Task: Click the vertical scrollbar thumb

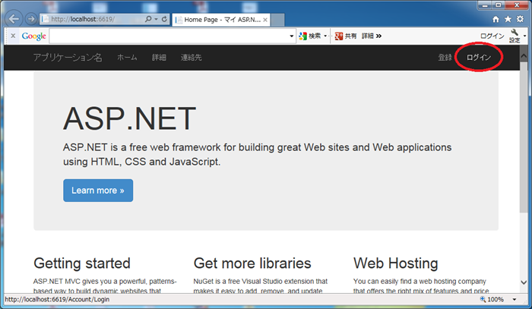Action: point(524,137)
